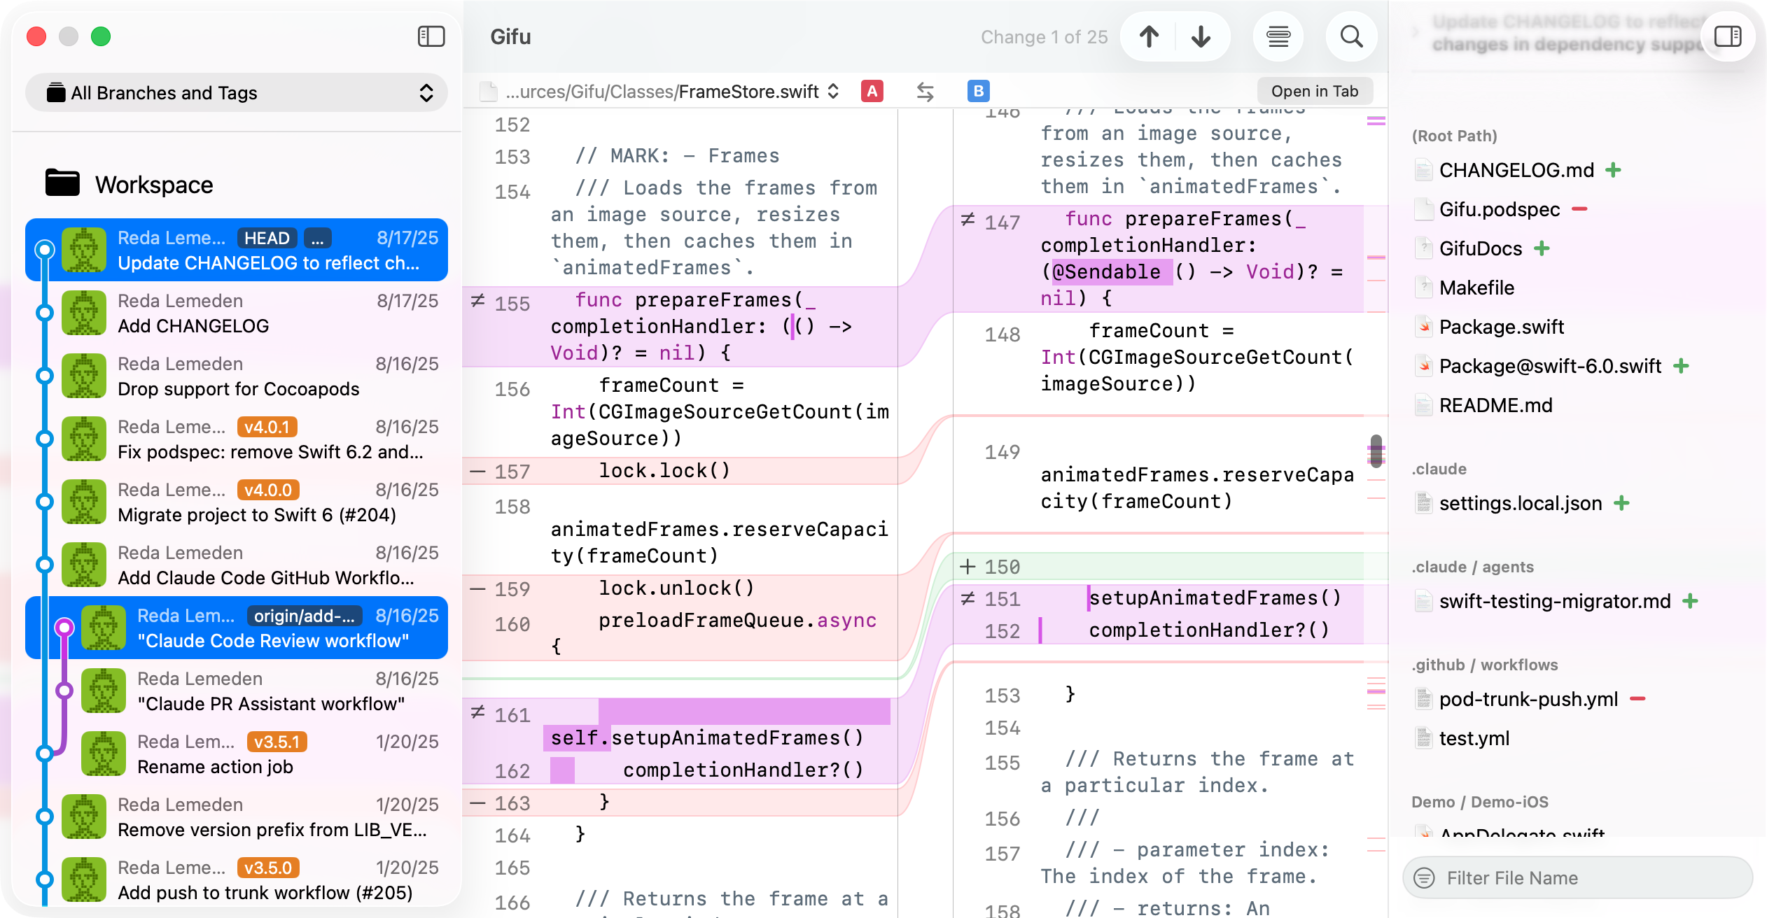The width and height of the screenshot is (1767, 918).
Task: Go to the previous change with up arrow
Action: click(x=1149, y=36)
